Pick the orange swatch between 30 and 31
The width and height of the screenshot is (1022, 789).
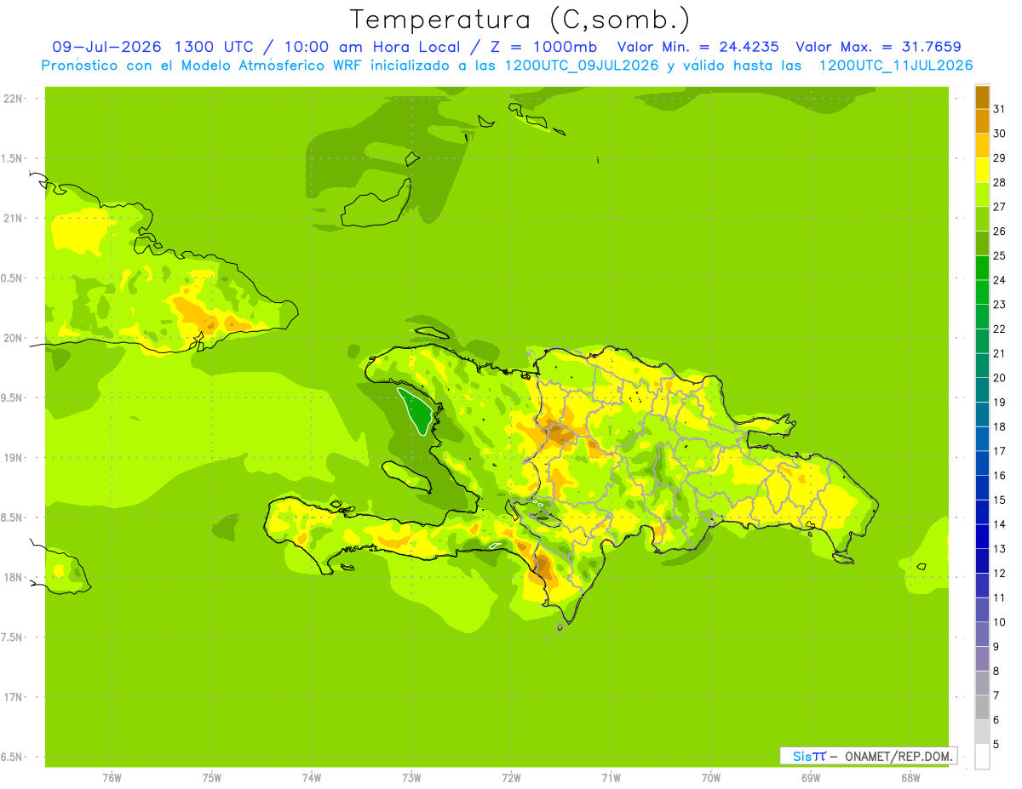[982, 121]
